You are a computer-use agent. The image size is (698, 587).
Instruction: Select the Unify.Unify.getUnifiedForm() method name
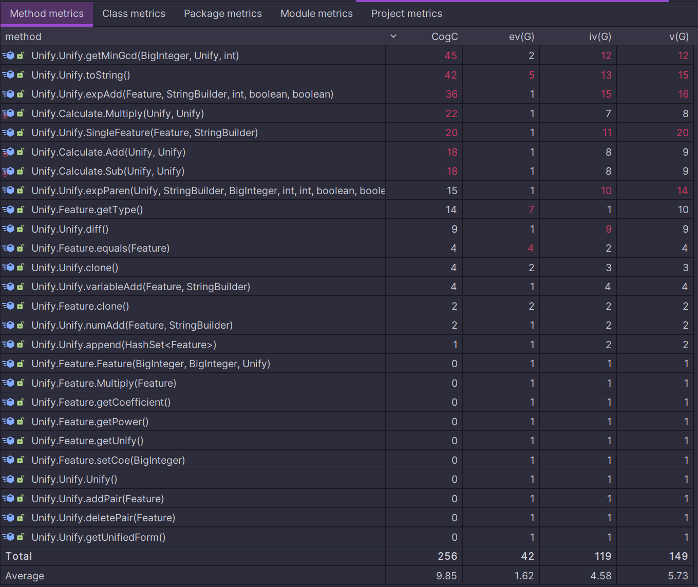99,537
